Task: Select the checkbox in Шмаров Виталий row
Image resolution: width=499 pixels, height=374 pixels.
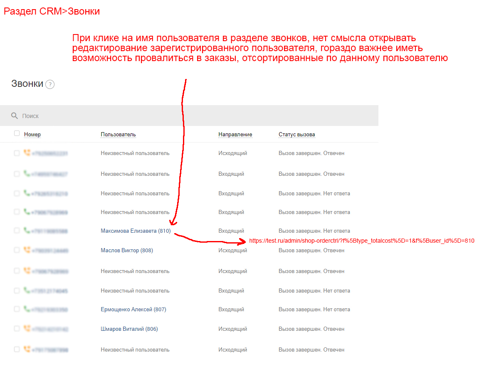Action: click(17, 329)
